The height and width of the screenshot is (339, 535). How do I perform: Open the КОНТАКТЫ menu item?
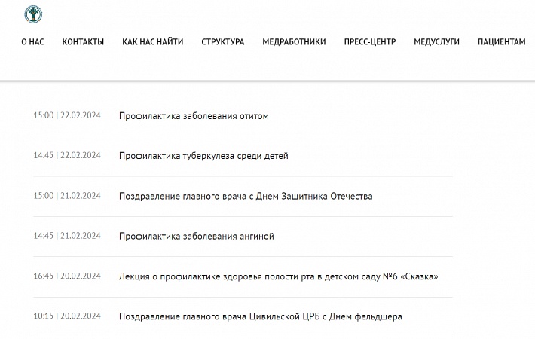click(83, 42)
